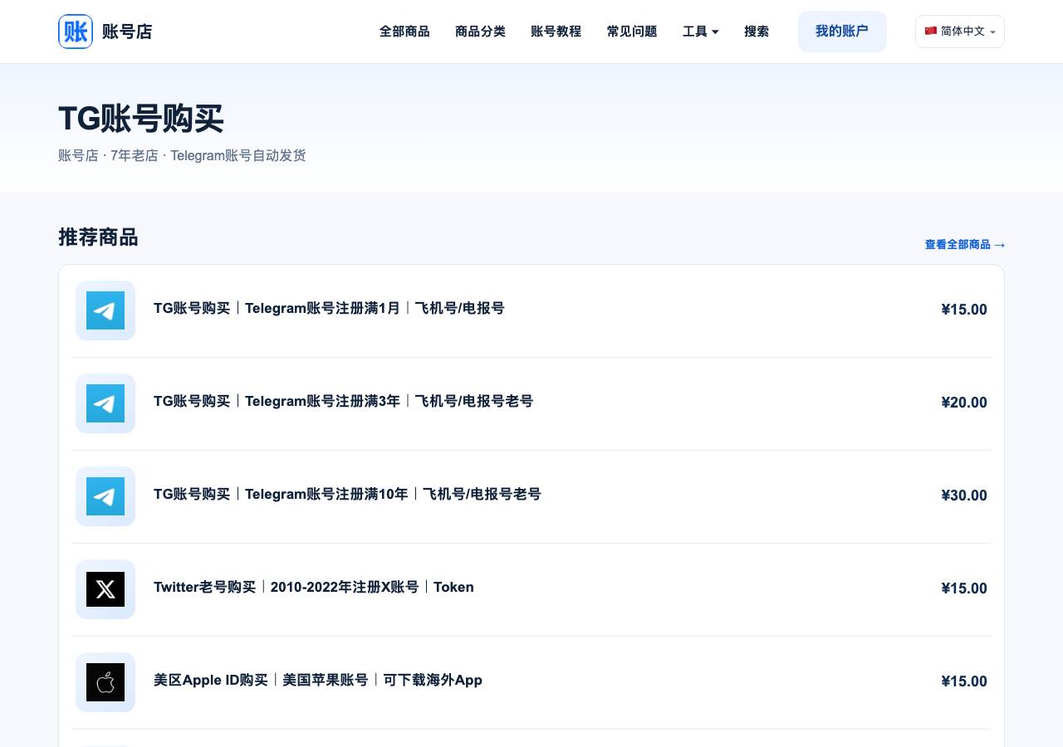The height and width of the screenshot is (747, 1063).
Task: Click the Telegram icon for 注册满1月 product
Action: [105, 310]
